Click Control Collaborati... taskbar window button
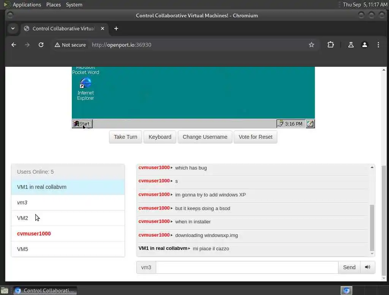This screenshot has width=389, height=295. click(x=45, y=290)
